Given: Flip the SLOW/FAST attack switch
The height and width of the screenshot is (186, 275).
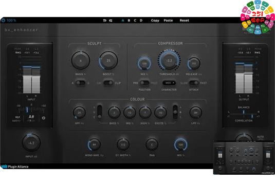Looking at the screenshot, I should coord(194,83).
